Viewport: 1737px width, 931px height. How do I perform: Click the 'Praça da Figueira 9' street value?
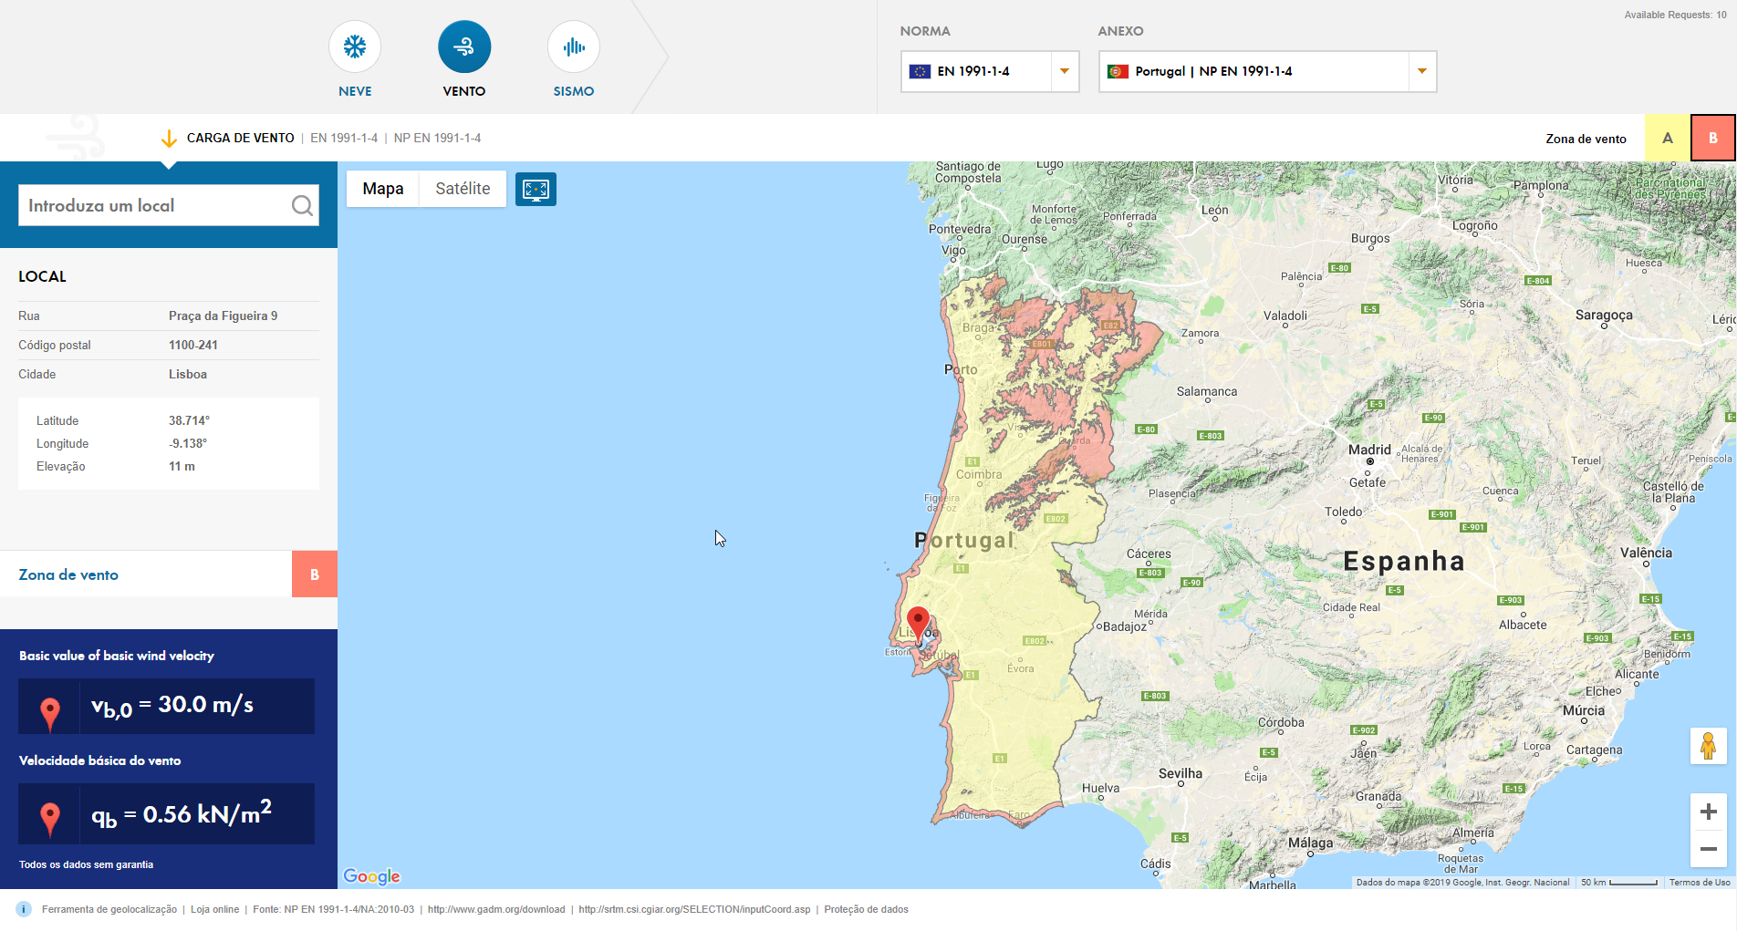pos(224,316)
